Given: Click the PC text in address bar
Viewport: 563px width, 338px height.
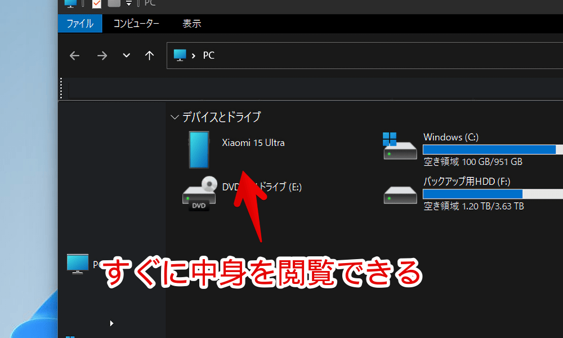Looking at the screenshot, I should tap(209, 55).
